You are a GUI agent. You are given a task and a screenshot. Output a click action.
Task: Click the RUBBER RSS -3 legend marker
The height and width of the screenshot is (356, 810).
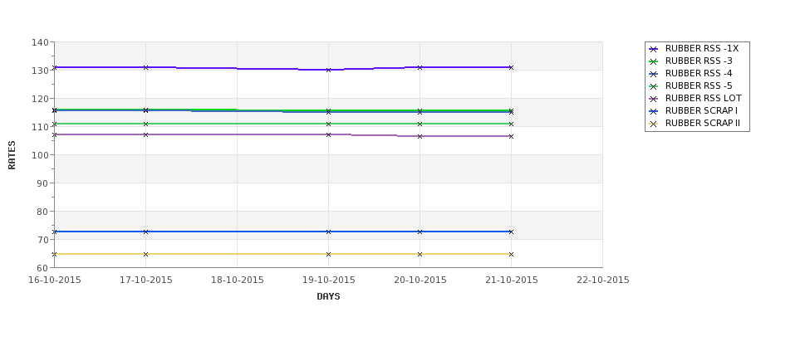pyautogui.click(x=654, y=61)
